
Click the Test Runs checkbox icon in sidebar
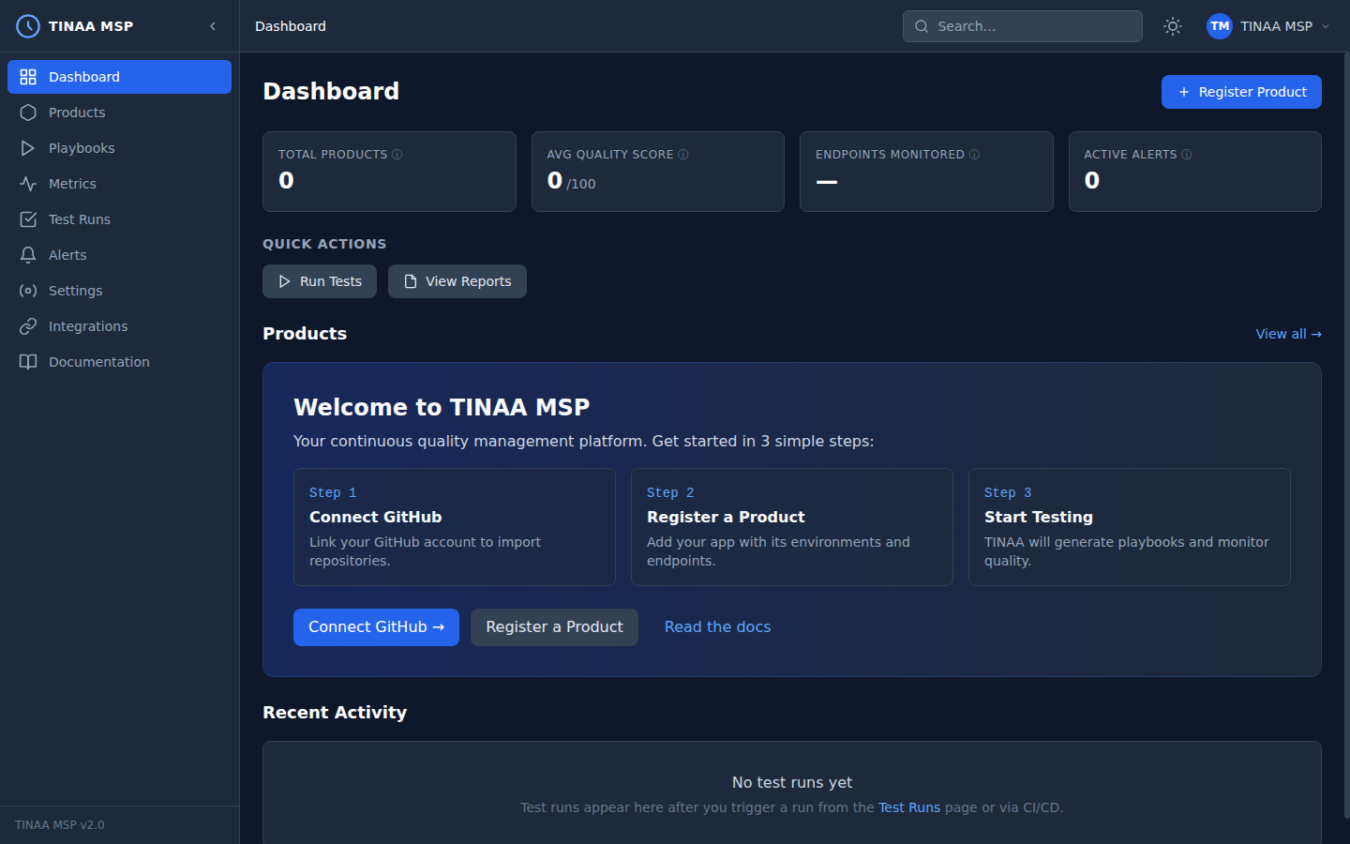point(28,219)
